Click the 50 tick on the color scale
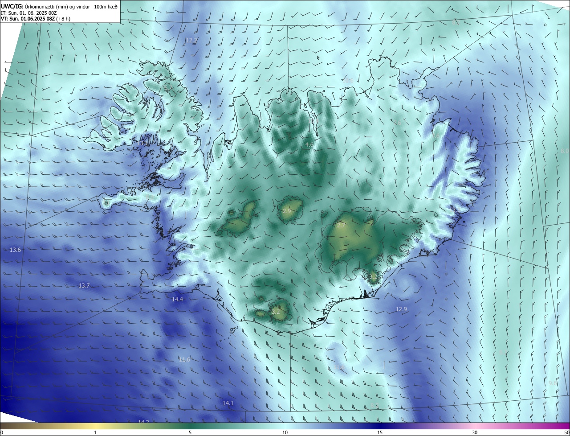The image size is (570, 436). click(x=566, y=433)
